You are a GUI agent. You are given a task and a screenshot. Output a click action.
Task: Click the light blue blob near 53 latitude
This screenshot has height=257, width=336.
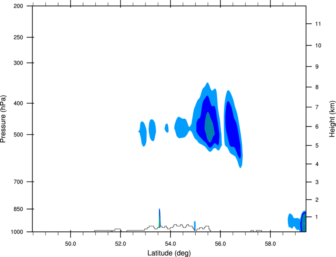pyautogui.click(x=143, y=134)
